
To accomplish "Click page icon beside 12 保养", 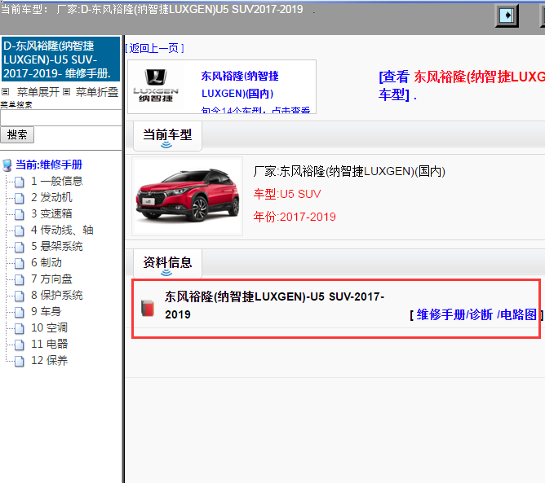I will click(x=20, y=361).
